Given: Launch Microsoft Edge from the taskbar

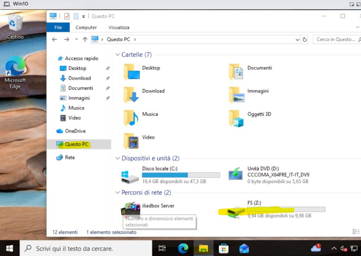Looking at the screenshot, I should click(x=183, y=248).
